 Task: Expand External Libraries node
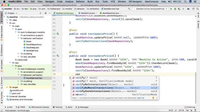point(5,96)
